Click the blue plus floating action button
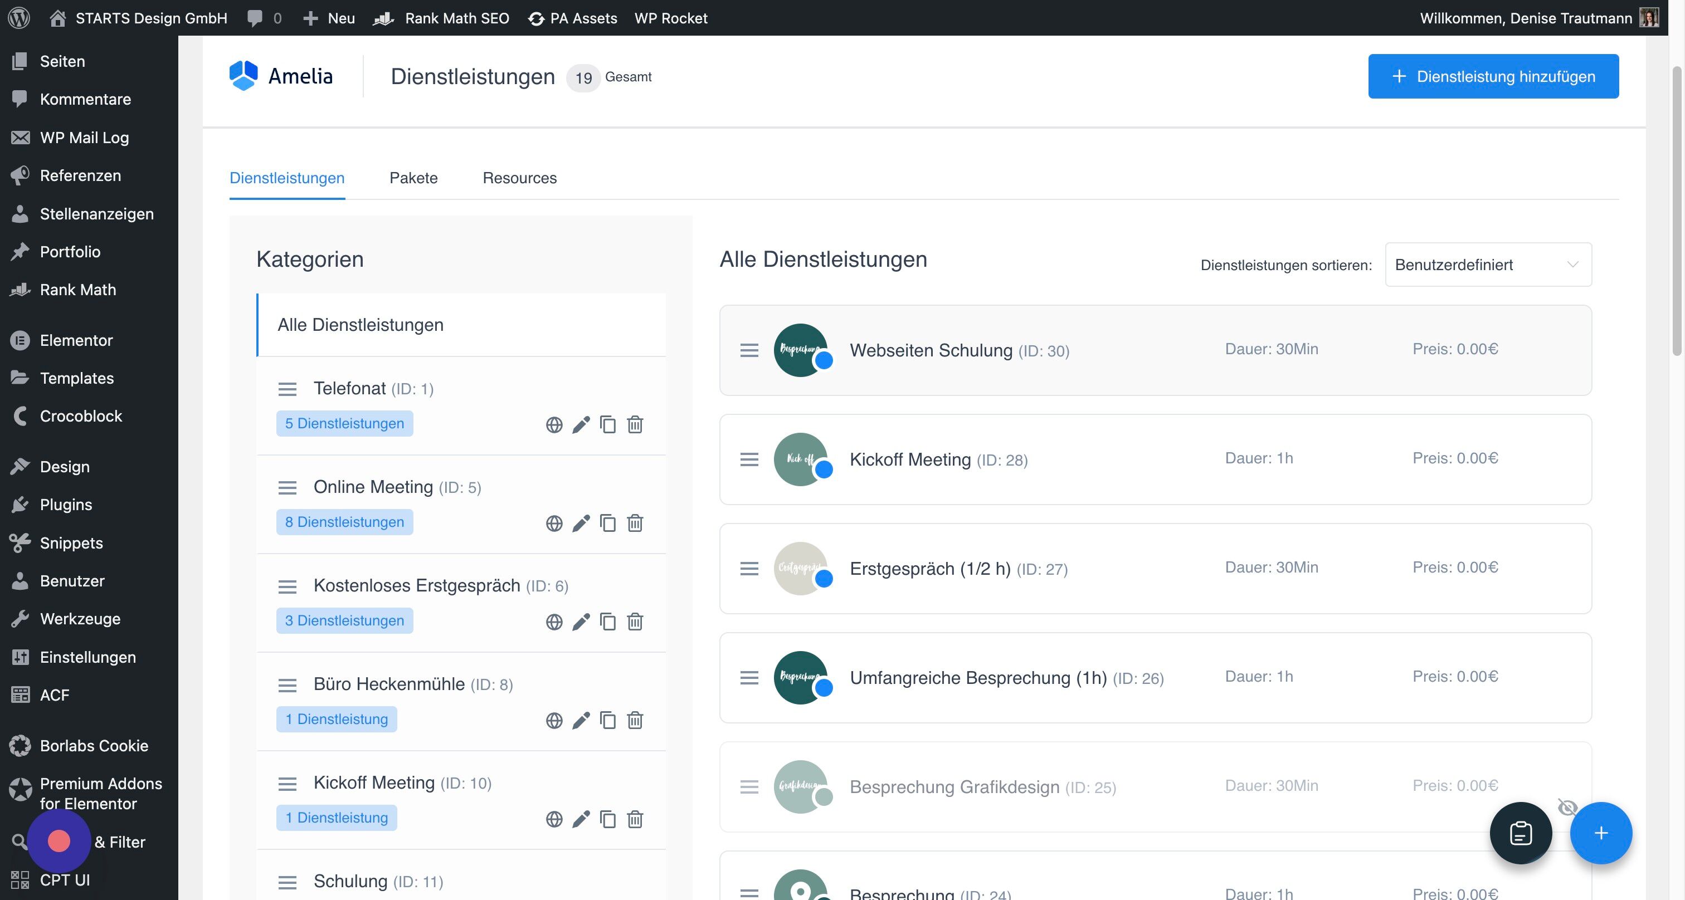 [x=1601, y=833]
